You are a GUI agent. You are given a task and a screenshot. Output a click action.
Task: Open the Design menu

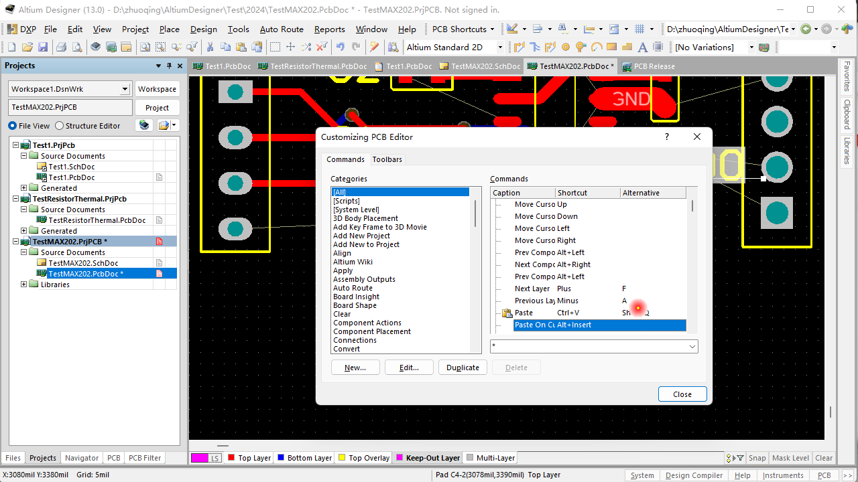click(x=203, y=29)
